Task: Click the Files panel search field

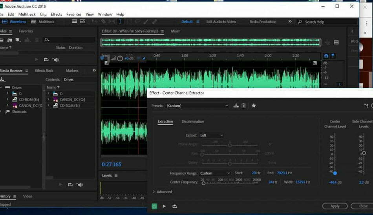Action: pyautogui.click(x=69, y=40)
